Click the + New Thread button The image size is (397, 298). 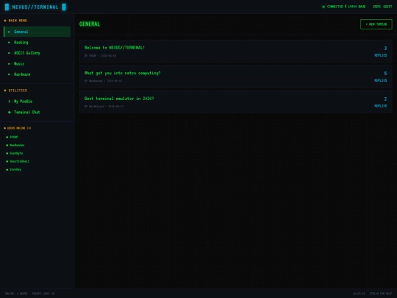tap(376, 24)
